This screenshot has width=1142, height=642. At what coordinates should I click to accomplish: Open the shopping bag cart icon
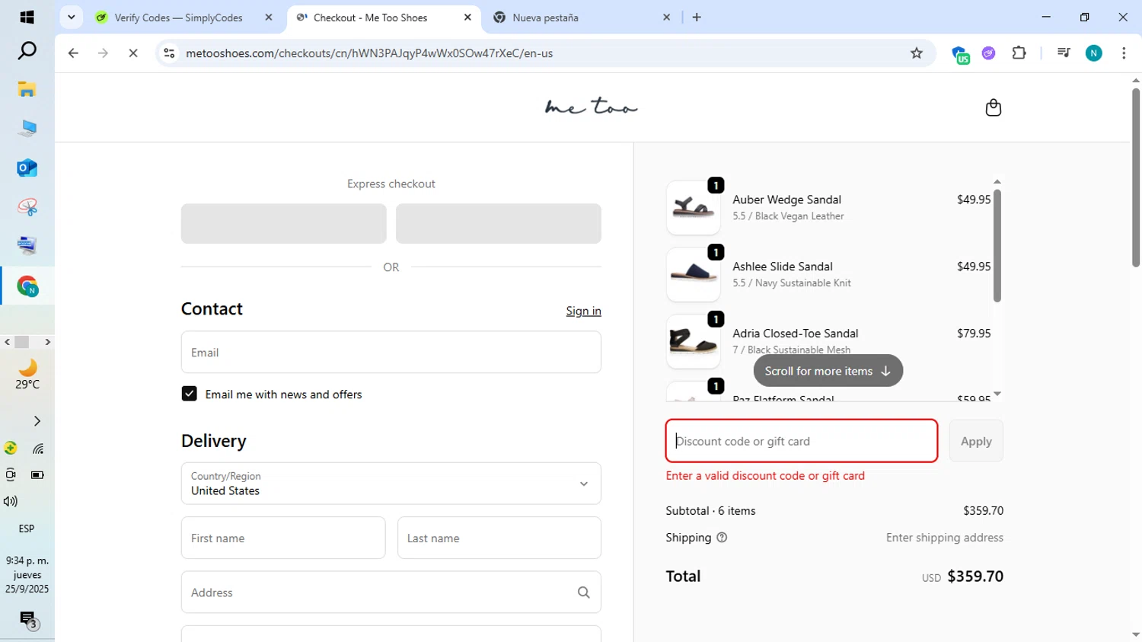click(x=993, y=107)
